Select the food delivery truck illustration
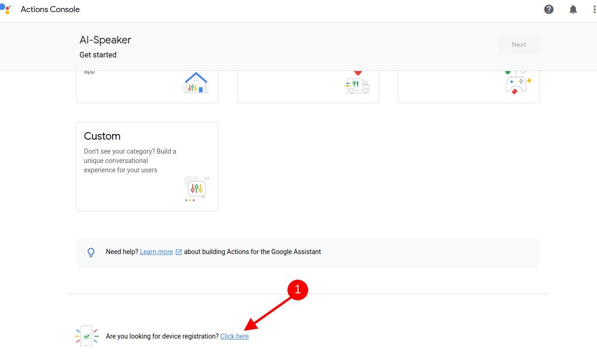 [x=357, y=83]
